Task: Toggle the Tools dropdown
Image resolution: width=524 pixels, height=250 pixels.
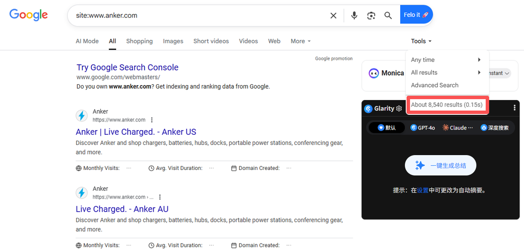Action: (x=422, y=41)
